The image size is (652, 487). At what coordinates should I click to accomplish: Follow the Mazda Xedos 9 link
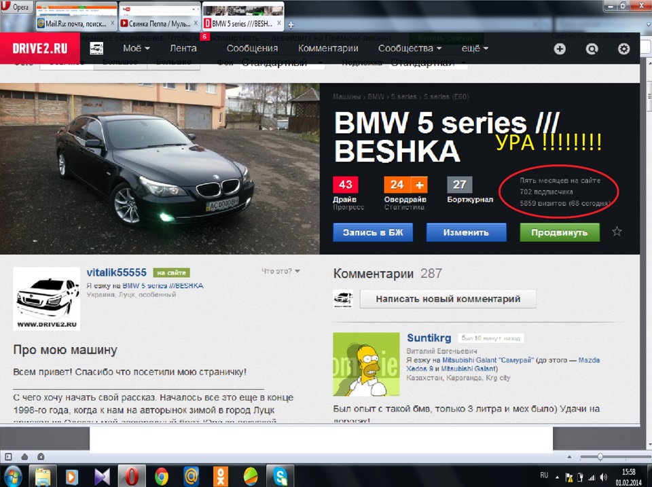tap(503, 364)
